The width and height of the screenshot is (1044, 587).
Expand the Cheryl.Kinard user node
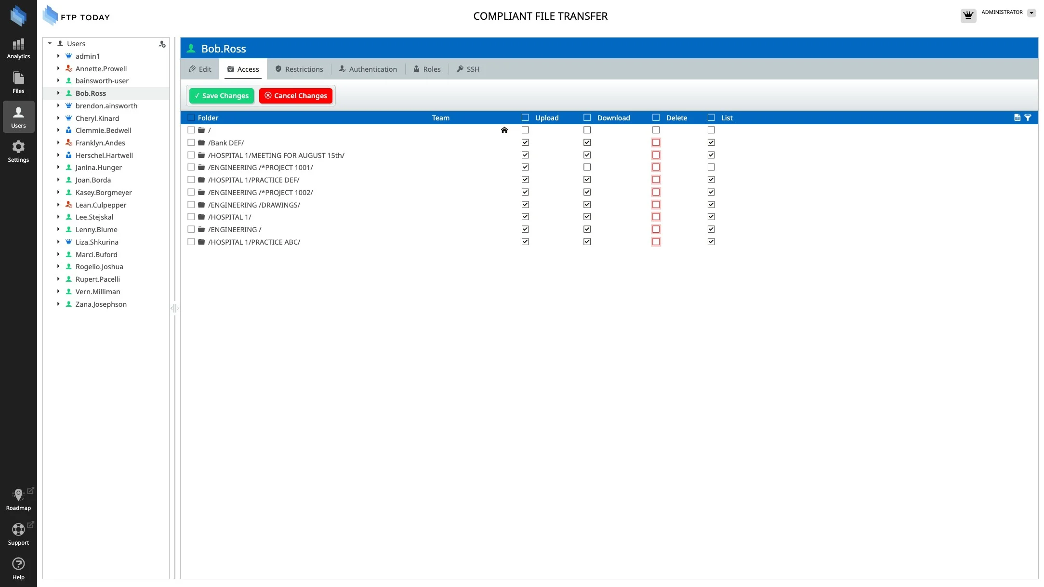(58, 118)
